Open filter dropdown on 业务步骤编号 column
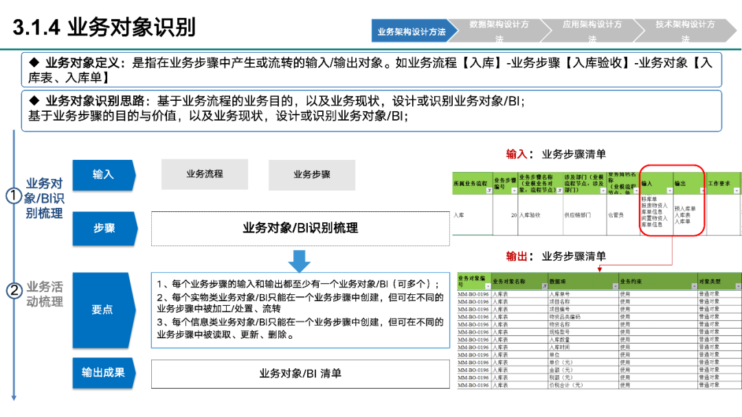The height and width of the screenshot is (417, 742). [514, 191]
